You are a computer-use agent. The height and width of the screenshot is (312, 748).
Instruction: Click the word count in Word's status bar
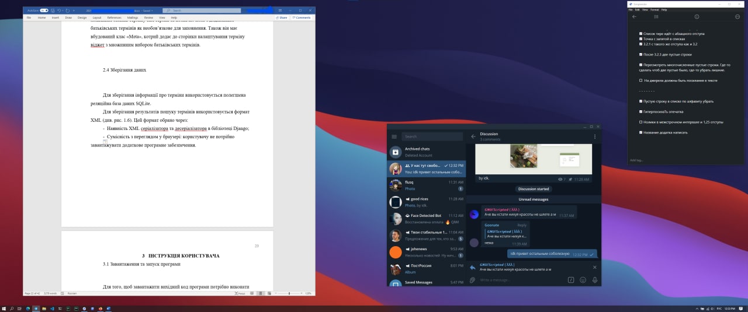click(50, 293)
